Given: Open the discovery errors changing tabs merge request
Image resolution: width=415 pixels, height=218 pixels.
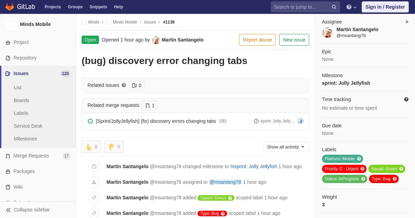Looking at the screenshot, I should [156, 121].
